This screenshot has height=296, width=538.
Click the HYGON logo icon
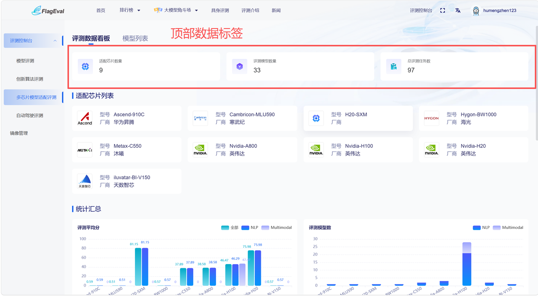(x=432, y=118)
